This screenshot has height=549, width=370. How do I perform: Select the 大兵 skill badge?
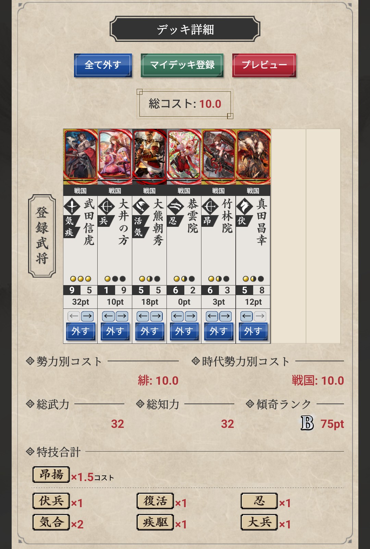click(259, 522)
